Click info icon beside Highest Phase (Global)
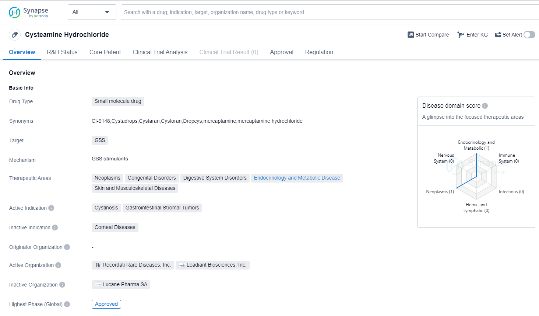The width and height of the screenshot is (539, 316). (x=67, y=304)
